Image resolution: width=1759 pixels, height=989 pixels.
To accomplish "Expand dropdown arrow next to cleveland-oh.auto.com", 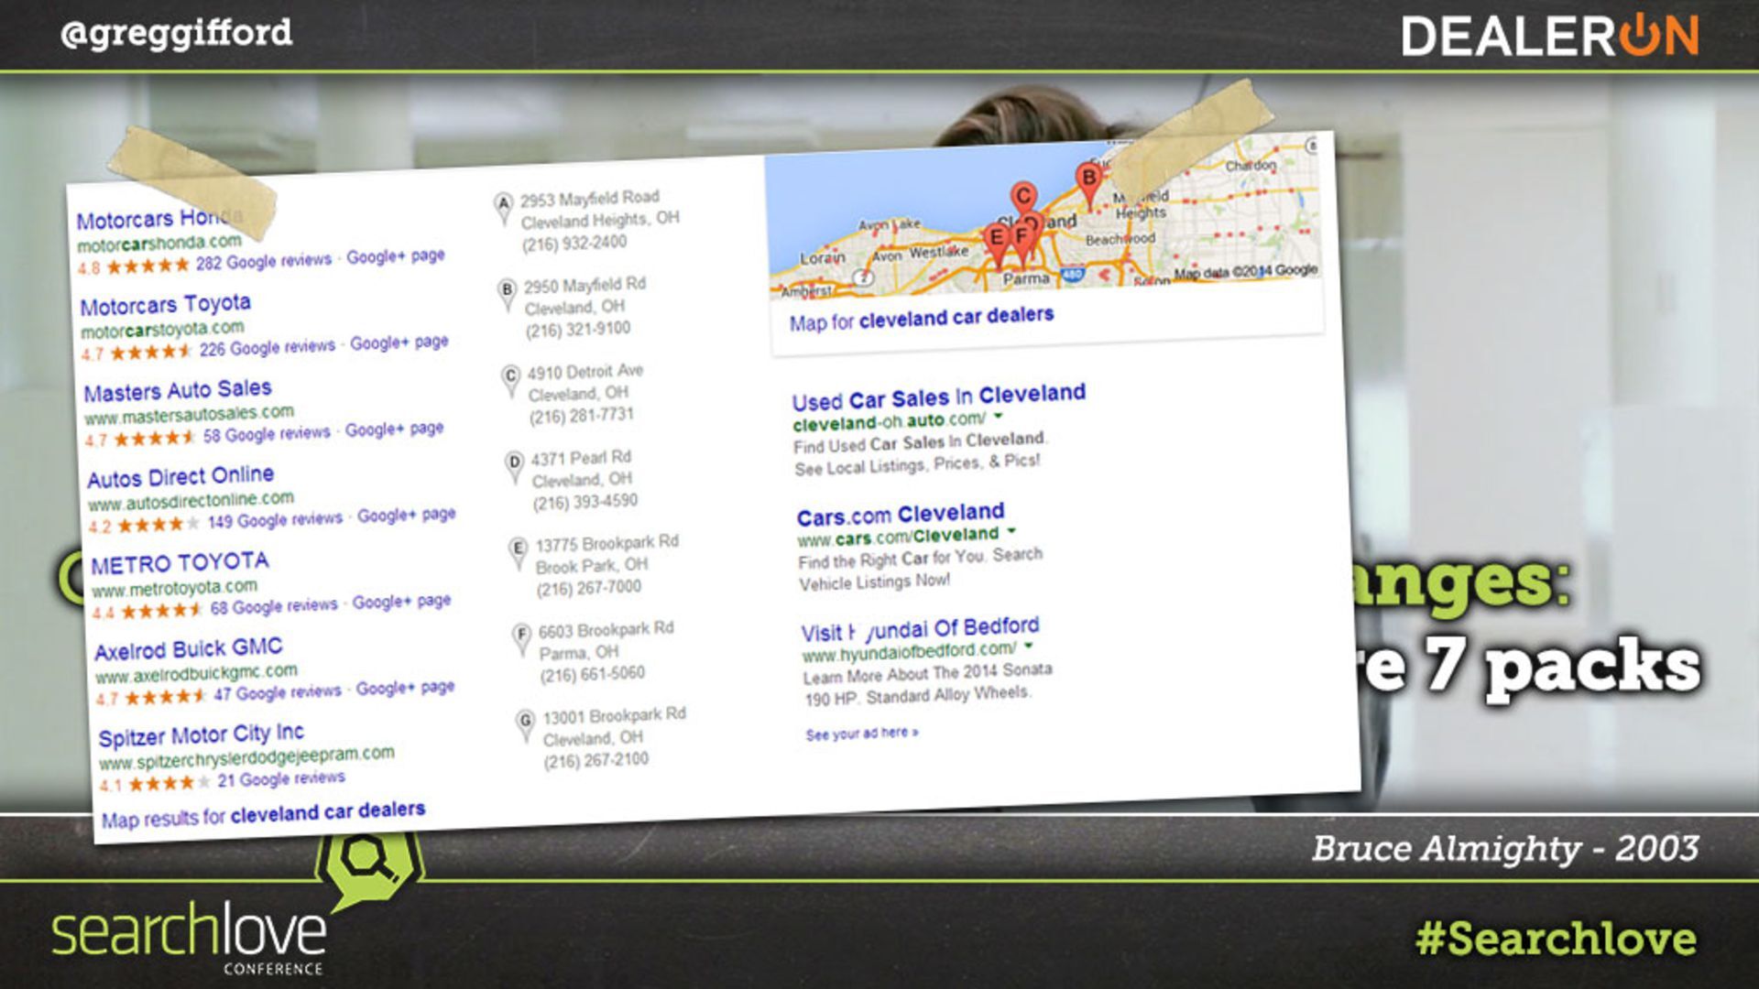I will (x=999, y=416).
